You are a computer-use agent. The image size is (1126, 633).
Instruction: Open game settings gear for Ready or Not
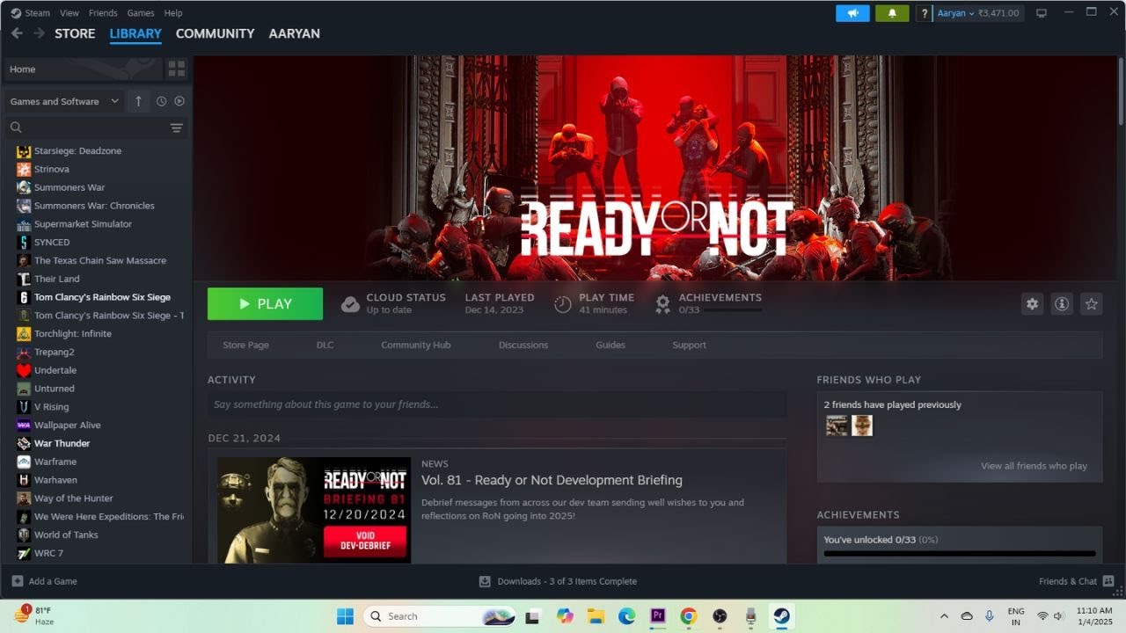point(1032,303)
